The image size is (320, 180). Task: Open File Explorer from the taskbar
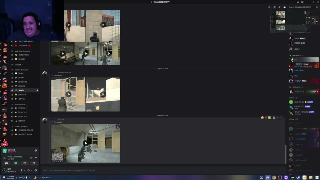point(310,177)
